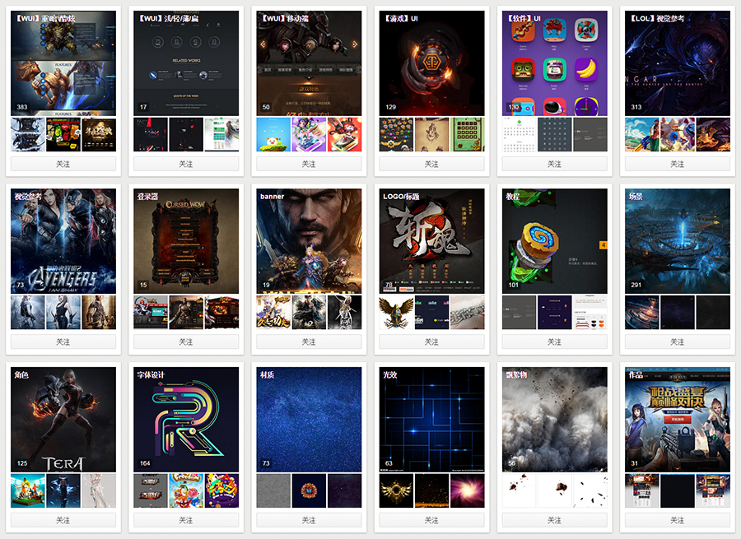Image resolution: width=741 pixels, height=539 pixels.
Task: Open the LOGO/标题 board cover
Action: 431,241
